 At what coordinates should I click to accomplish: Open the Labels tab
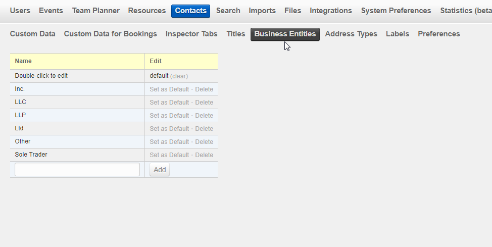[398, 34]
